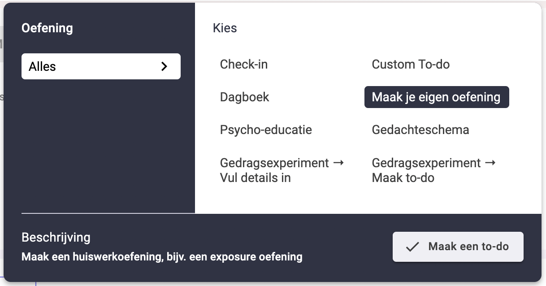
Task: Click the highlighted 'Maak je eigen oefening'
Action: pyautogui.click(x=437, y=97)
